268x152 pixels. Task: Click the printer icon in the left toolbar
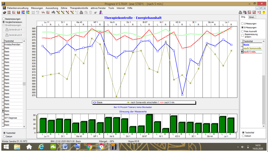[81, 12]
